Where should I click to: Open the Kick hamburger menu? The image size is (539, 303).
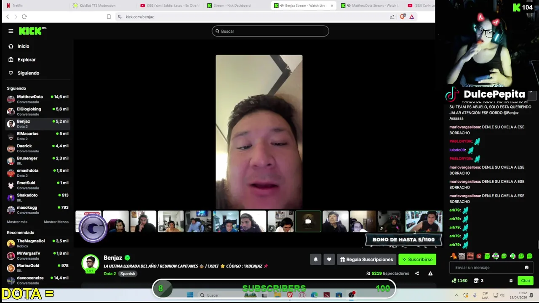click(11, 31)
